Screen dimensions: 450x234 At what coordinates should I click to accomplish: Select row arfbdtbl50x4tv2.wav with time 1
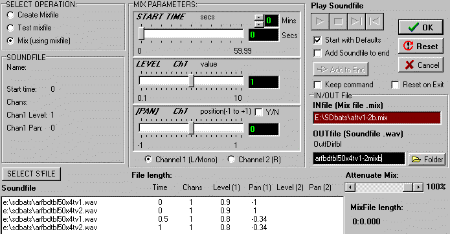(172, 228)
